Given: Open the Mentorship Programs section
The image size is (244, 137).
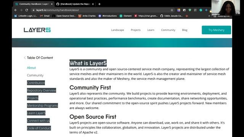Looking at the screenshot, I should click(x=42, y=105).
